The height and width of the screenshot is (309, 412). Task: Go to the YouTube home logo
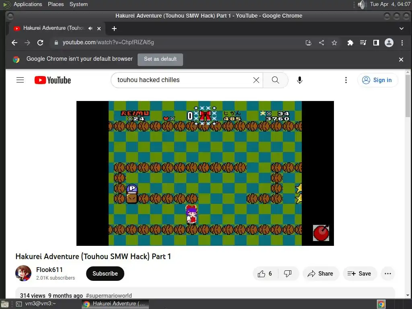tap(53, 80)
